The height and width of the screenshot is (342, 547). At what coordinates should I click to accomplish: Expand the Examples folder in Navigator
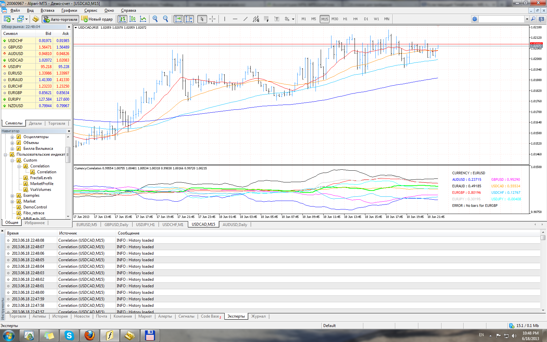12,196
